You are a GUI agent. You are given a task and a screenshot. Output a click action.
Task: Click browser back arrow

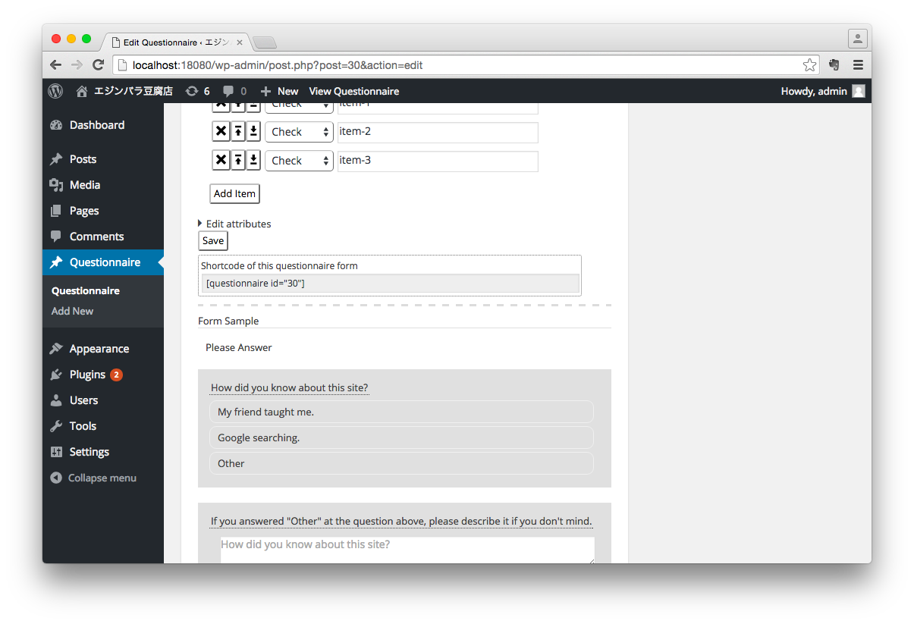point(56,65)
